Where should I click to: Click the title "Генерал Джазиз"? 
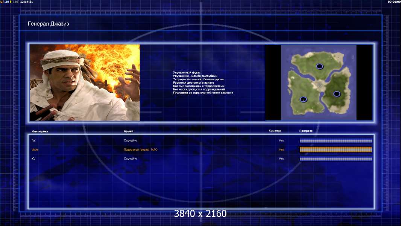tap(48, 24)
